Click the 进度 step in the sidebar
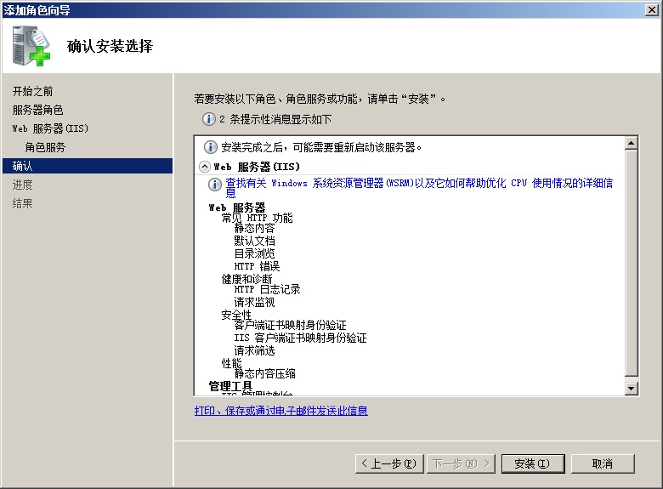 [22, 185]
